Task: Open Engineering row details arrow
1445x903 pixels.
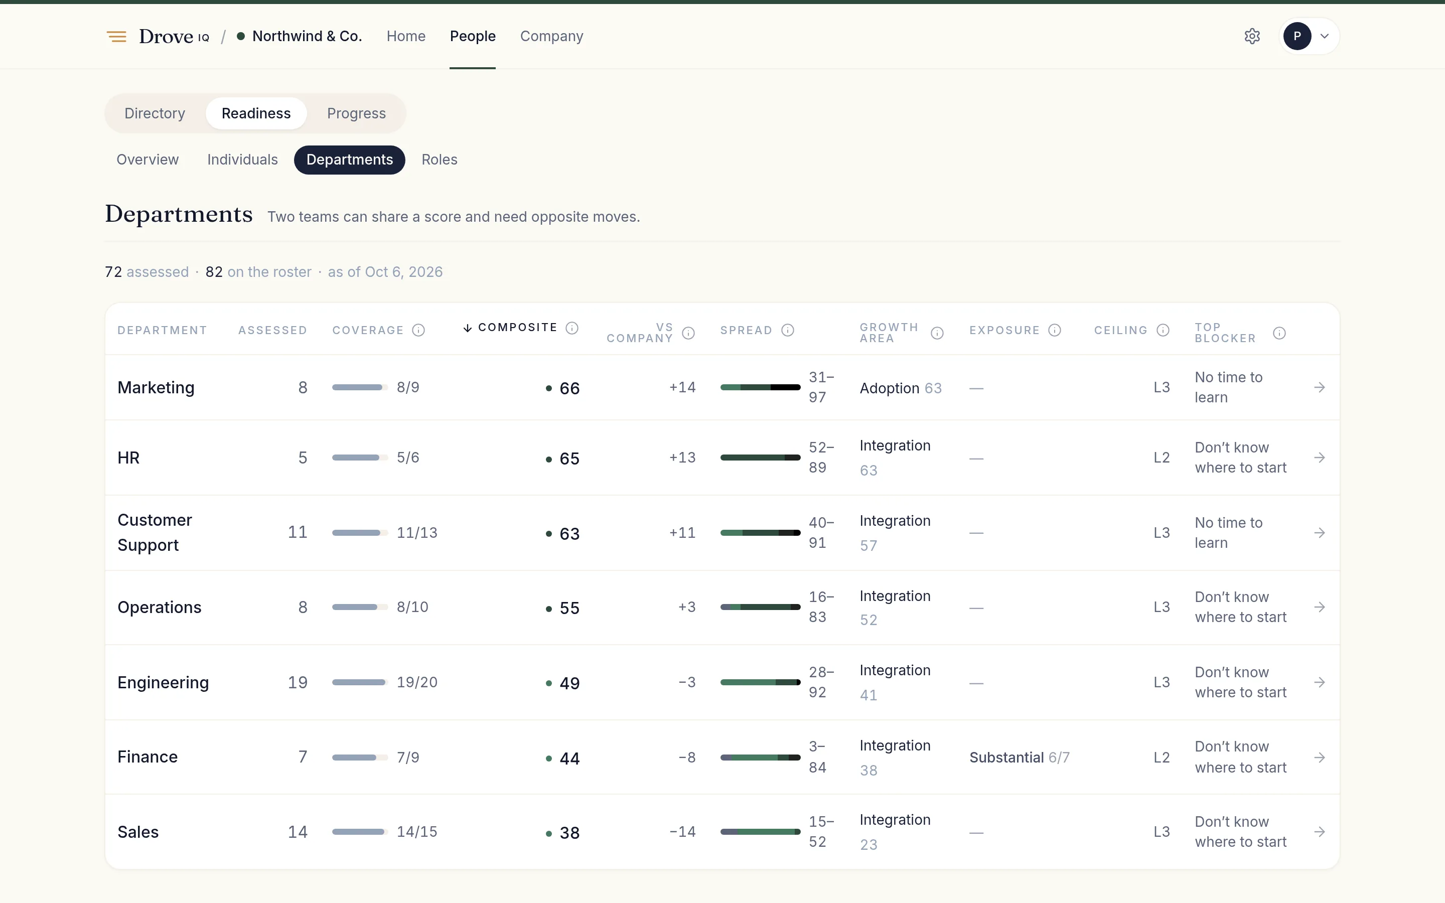Action: (x=1320, y=682)
